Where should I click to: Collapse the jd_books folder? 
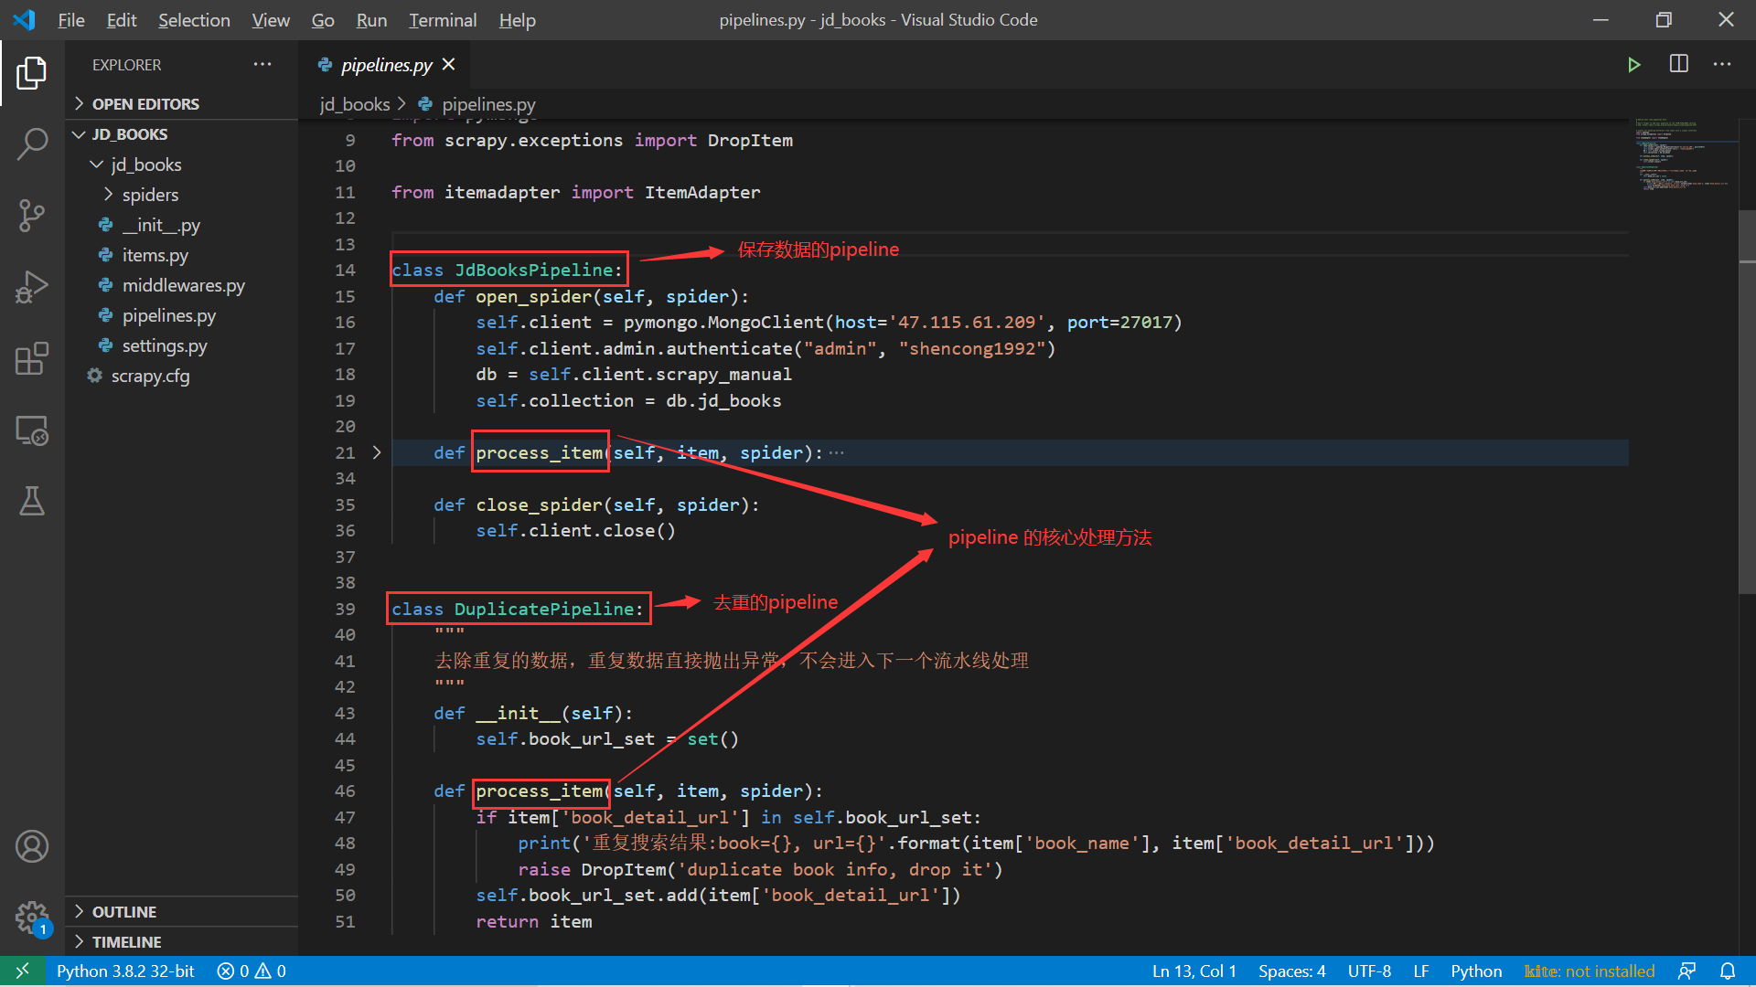point(146,164)
